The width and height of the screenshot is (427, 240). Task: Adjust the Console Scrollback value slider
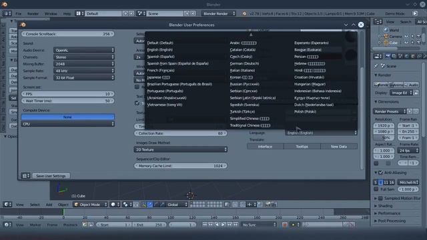pyautogui.click(x=68, y=34)
